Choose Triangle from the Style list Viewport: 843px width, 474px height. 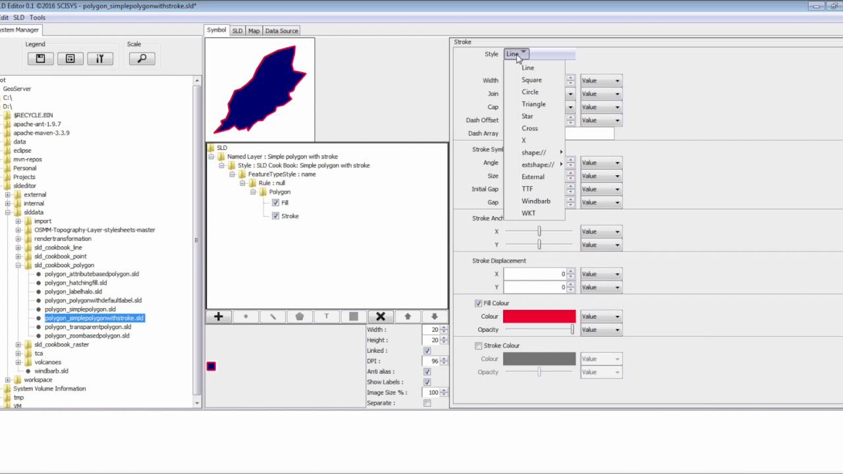click(533, 104)
